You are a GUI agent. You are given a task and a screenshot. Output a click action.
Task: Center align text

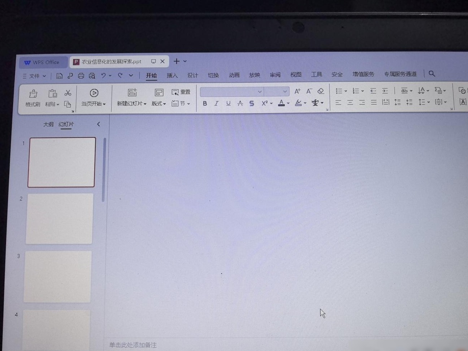coord(350,103)
